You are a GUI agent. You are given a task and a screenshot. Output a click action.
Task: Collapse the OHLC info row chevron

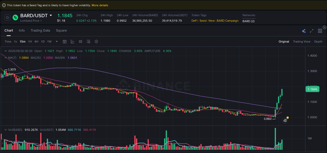(x=6, y=51)
